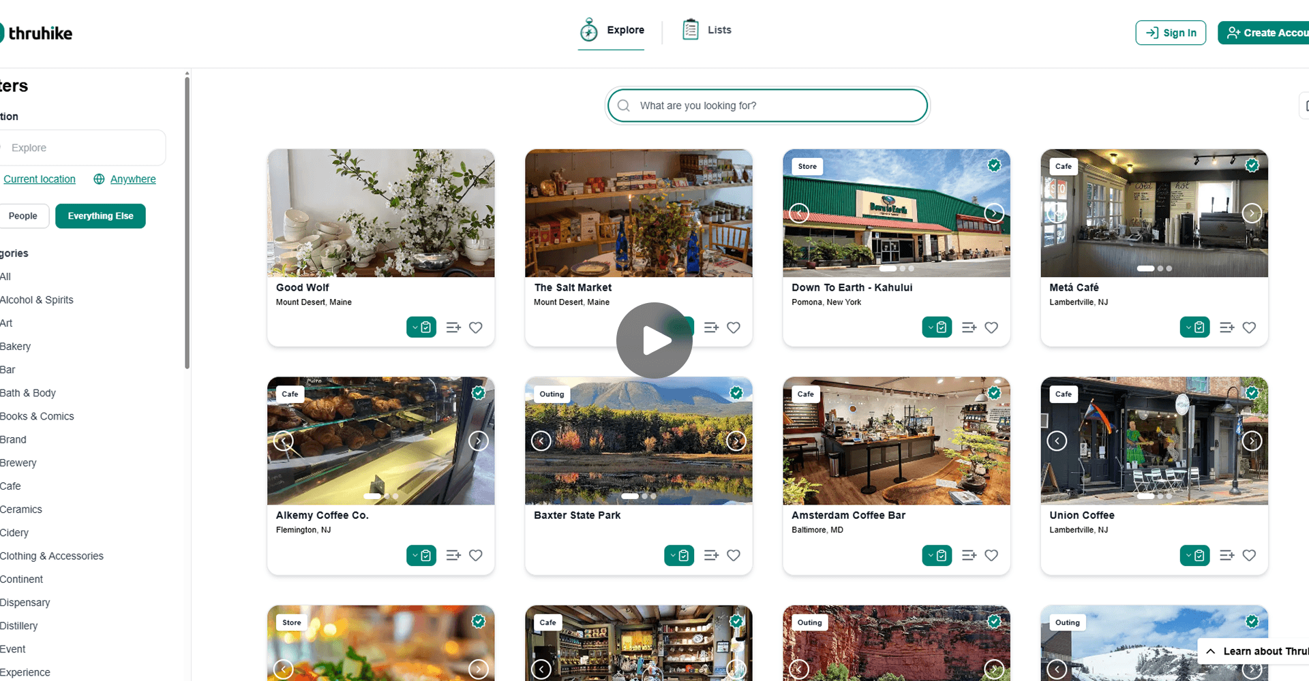Screen dimensions: 1309x681
Task: Next photo arrow on Union Coffee card
Action: click(1252, 441)
